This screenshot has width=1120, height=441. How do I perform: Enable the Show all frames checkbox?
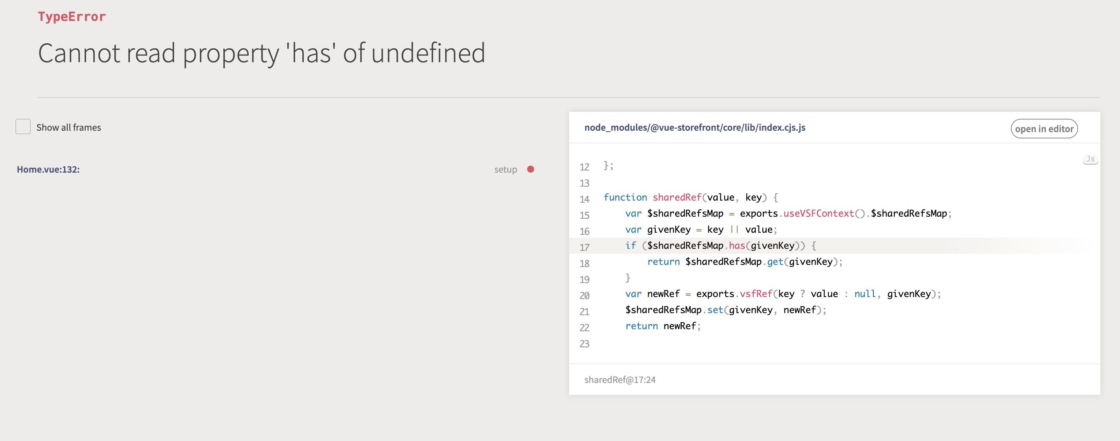(x=23, y=126)
